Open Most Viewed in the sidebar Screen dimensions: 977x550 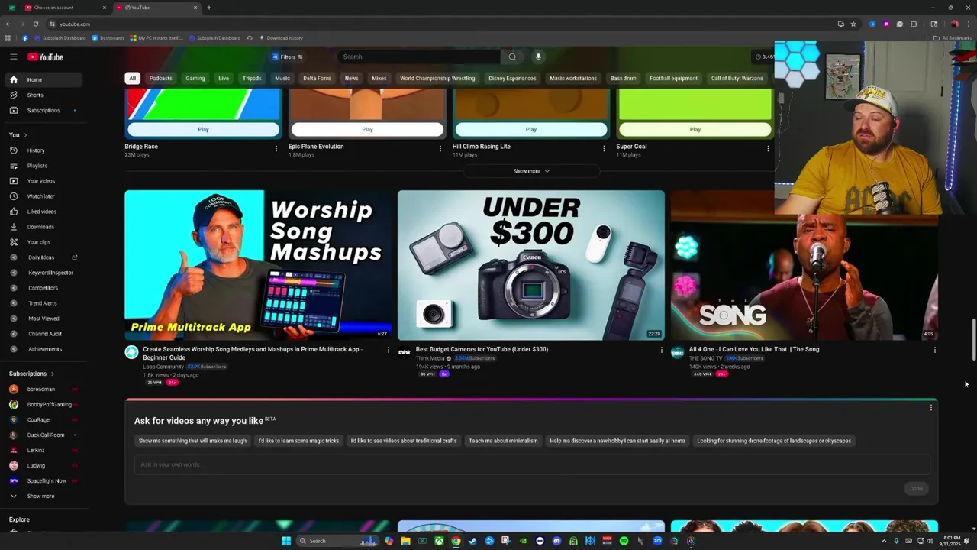tap(44, 319)
